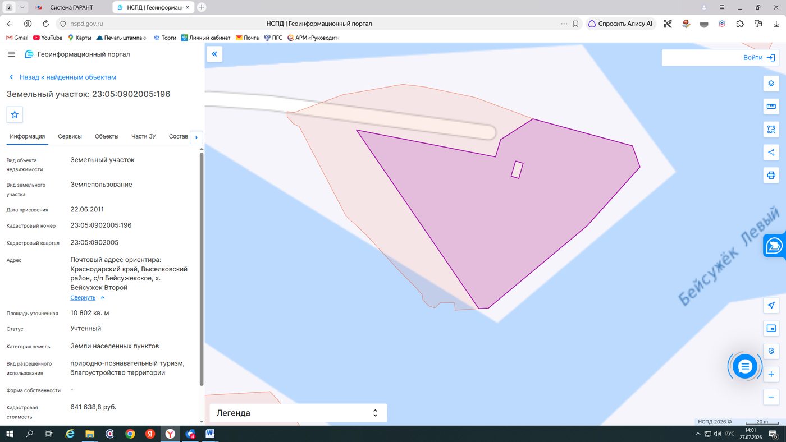
Task: Open the blue feedback side widget
Action: point(775,246)
